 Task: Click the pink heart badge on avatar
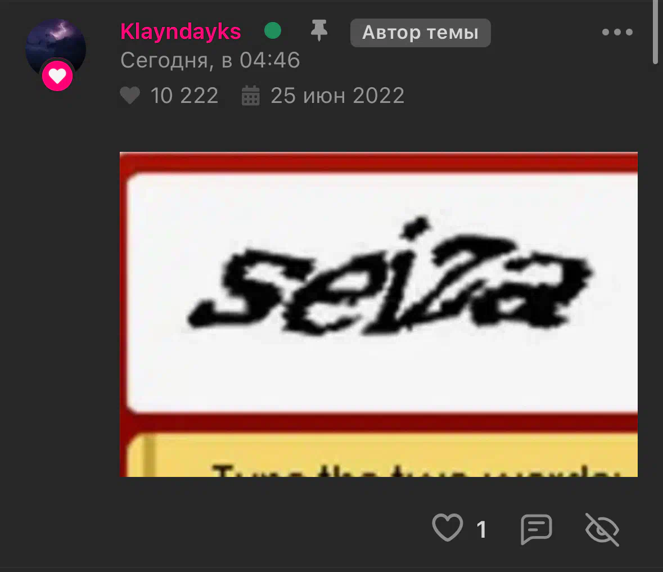[57, 76]
